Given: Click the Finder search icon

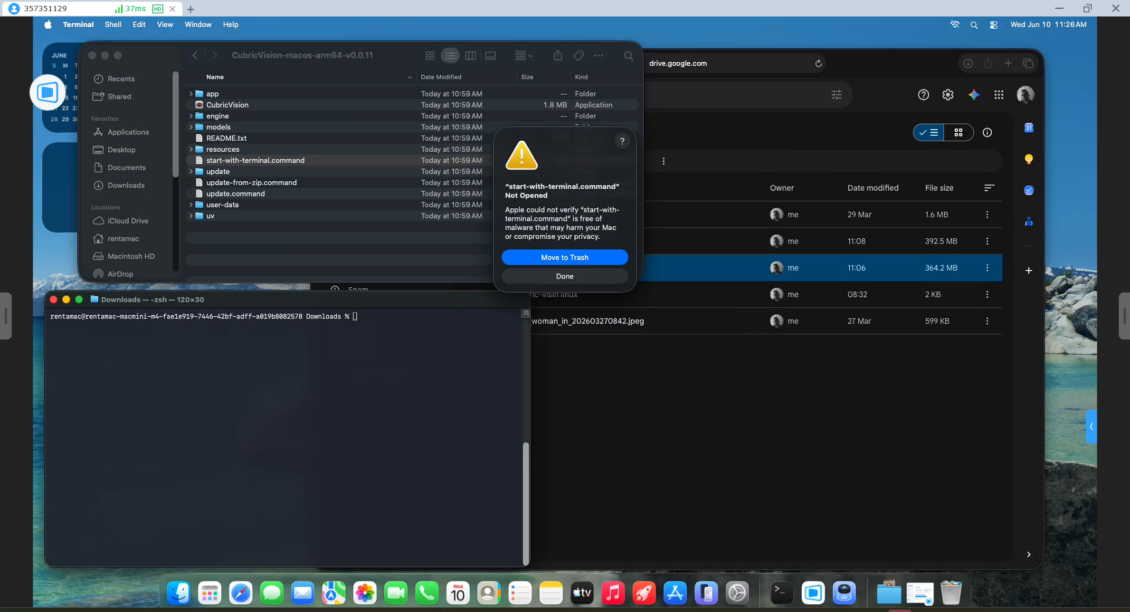Looking at the screenshot, I should pyautogui.click(x=629, y=55).
